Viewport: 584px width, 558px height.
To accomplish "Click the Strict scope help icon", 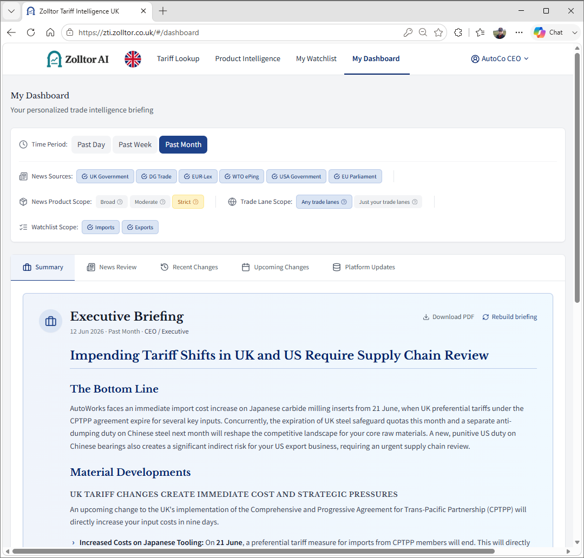I will 195,202.
